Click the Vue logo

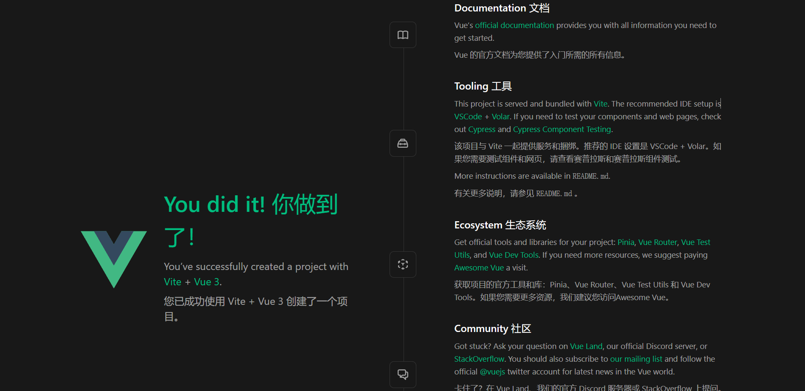pyautogui.click(x=114, y=259)
